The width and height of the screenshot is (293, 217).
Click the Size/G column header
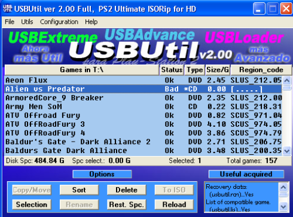pos(218,70)
